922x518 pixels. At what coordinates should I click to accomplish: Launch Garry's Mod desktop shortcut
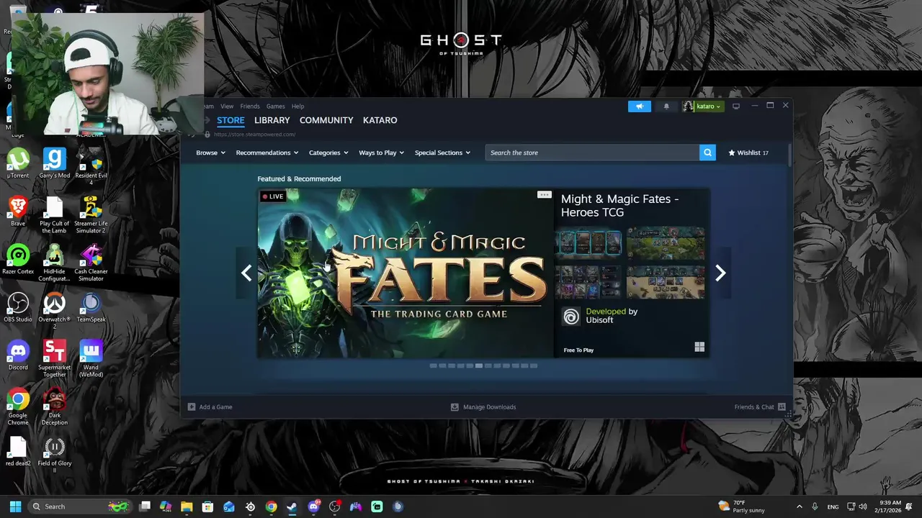tap(55, 163)
